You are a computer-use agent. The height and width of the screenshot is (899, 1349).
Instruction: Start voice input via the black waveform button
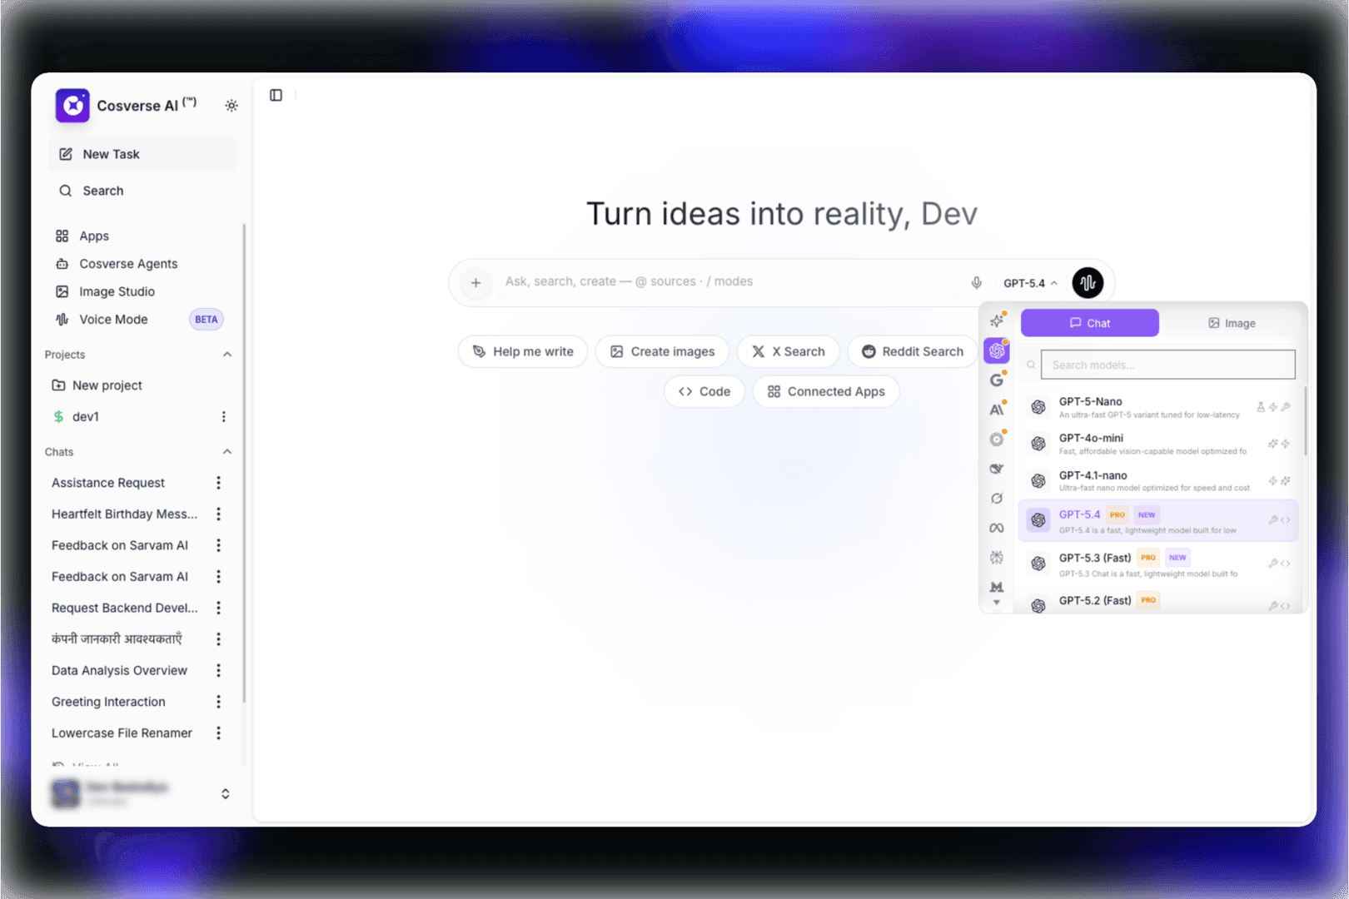point(1088,283)
